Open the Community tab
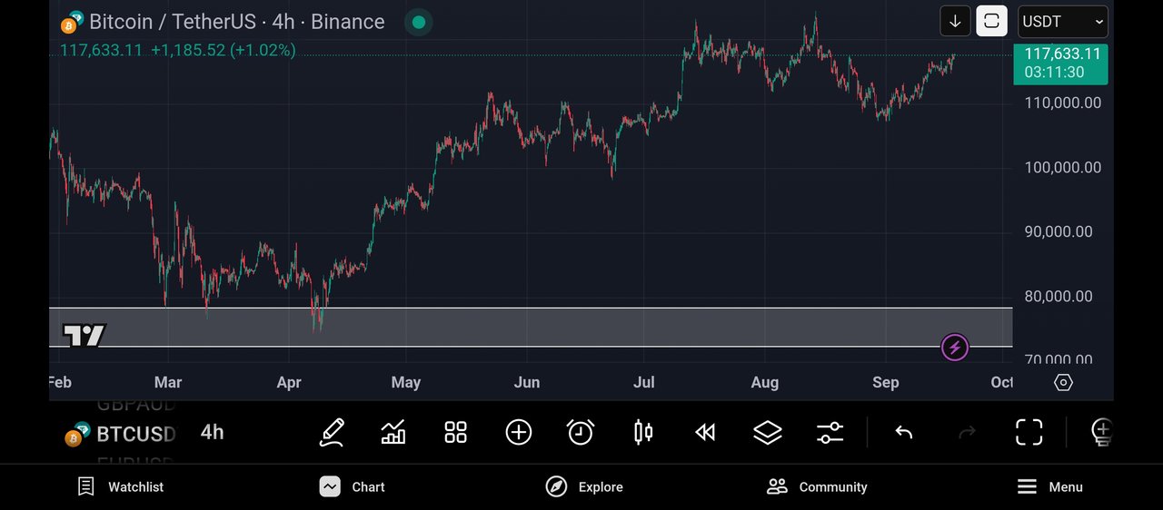This screenshot has width=1163, height=510. point(817,486)
